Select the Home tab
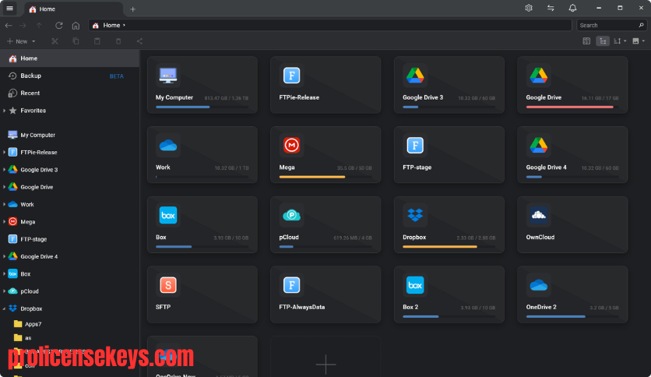651x377 pixels. (x=73, y=9)
